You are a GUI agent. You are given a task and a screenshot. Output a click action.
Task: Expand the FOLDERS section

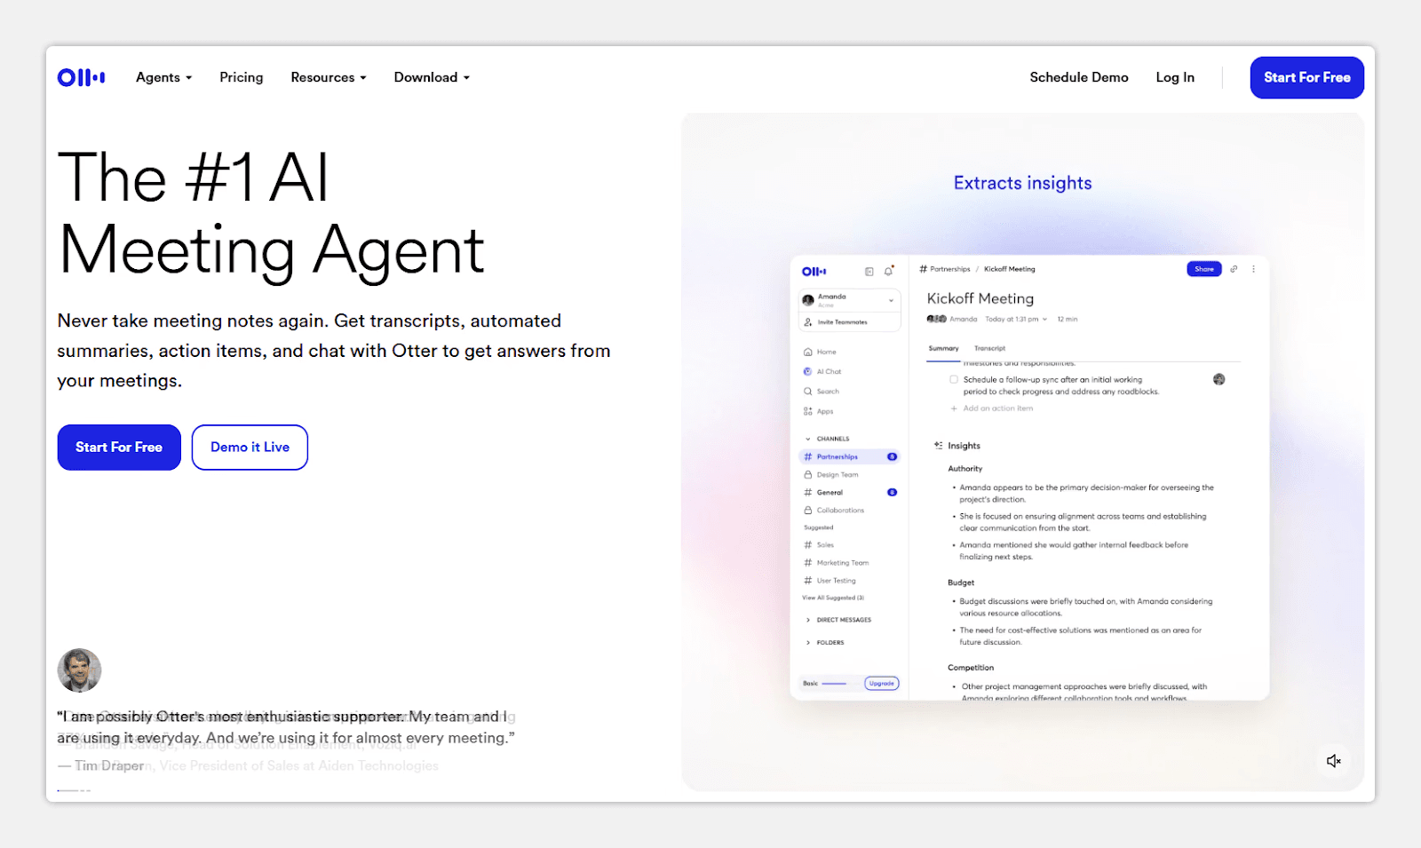coord(824,642)
